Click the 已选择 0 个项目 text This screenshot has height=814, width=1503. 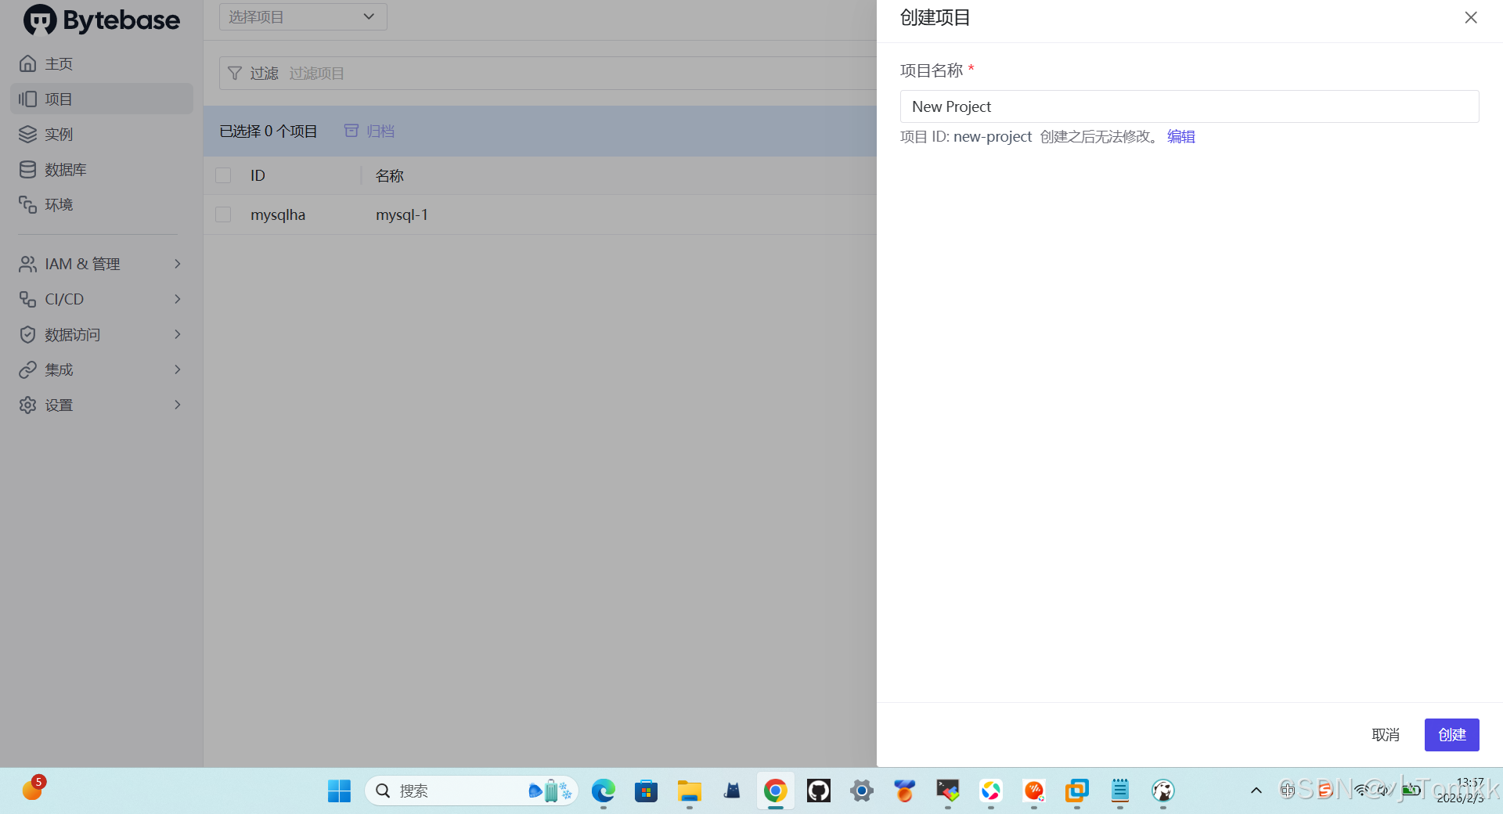[268, 131]
